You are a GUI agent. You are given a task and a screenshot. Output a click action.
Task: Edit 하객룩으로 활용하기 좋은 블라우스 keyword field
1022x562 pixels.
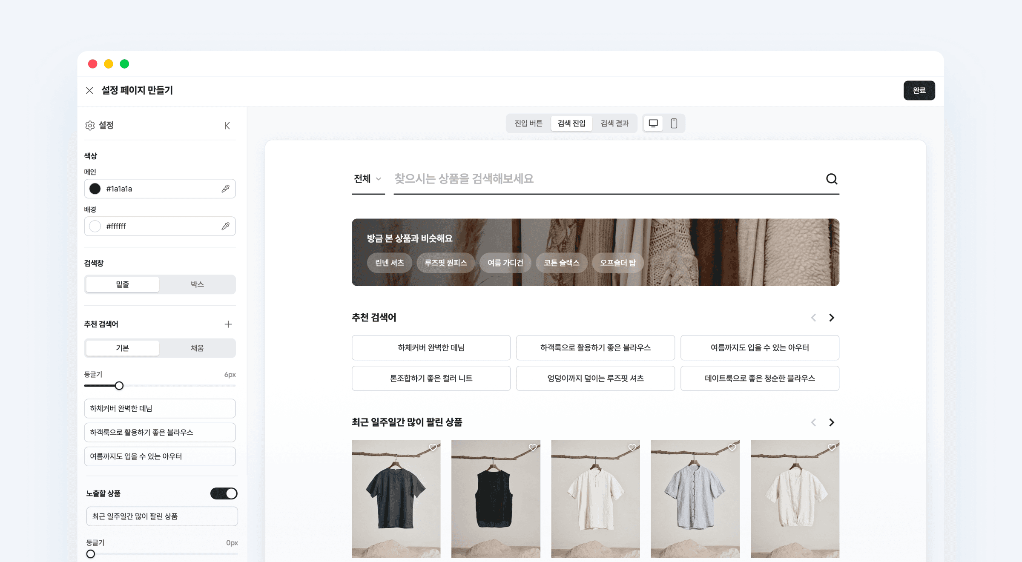pos(160,432)
